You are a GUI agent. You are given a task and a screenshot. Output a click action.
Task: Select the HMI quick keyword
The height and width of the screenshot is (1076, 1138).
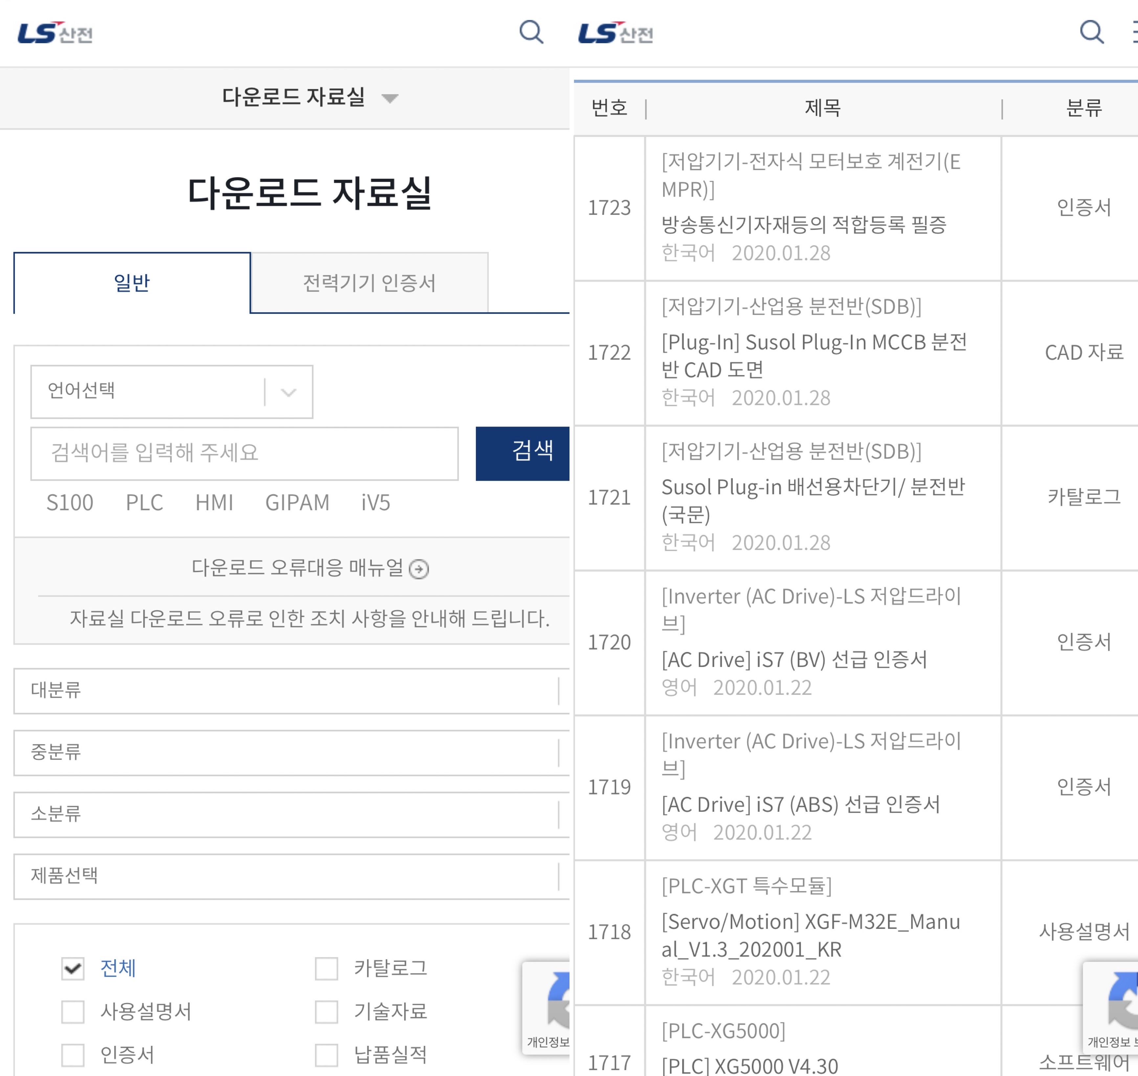(214, 503)
